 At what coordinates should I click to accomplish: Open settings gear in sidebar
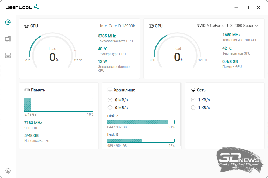tap(8, 171)
